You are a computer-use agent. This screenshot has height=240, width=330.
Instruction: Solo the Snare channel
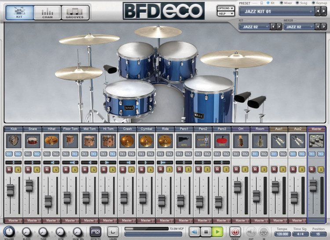click(x=37, y=169)
